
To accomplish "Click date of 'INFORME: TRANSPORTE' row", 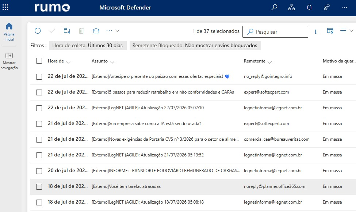I will coord(68,170).
